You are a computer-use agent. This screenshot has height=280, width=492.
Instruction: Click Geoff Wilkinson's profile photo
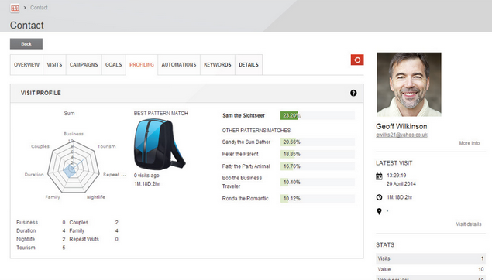point(409,84)
